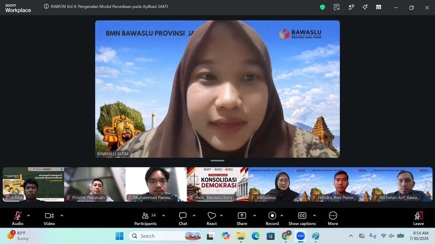Open File Explorer from the taskbar
Image resolution: width=435 pixels, height=244 pixels.
[x=241, y=236]
